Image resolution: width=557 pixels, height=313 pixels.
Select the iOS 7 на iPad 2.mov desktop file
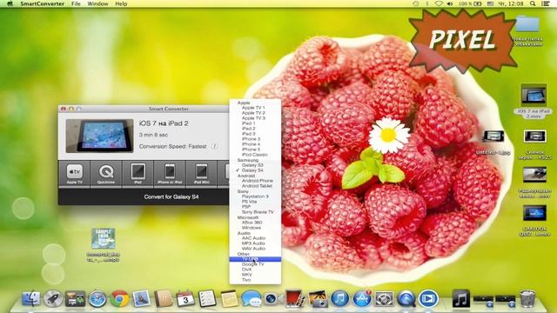[534, 101]
